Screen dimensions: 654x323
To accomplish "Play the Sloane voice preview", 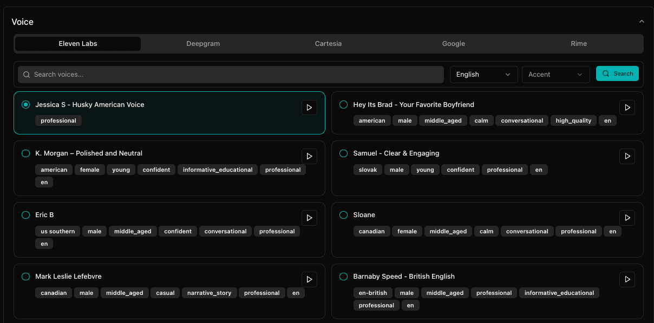I will point(627,218).
